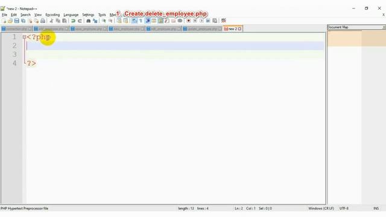Viewport: 386px width, 217px height.
Task: Toggle the Document Map toolbar icon
Action: click(160, 21)
